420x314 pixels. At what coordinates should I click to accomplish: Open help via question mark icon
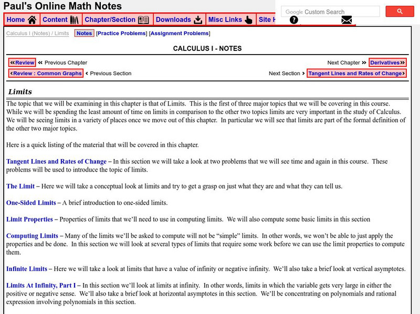click(294, 20)
